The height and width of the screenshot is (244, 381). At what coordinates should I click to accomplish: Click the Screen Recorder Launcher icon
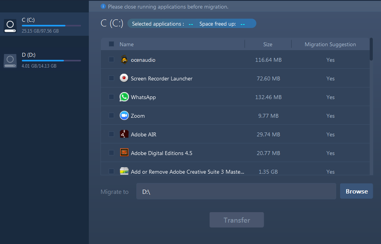(x=124, y=78)
